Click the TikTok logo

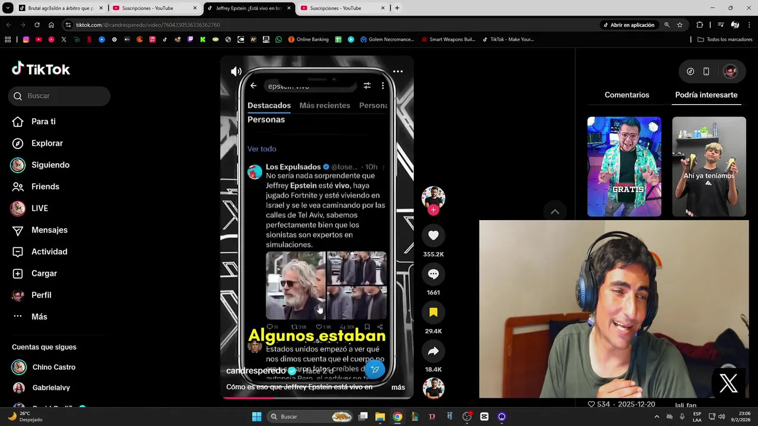tap(41, 69)
